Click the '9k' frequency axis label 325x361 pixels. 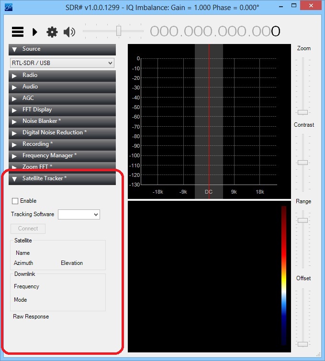[234, 192]
